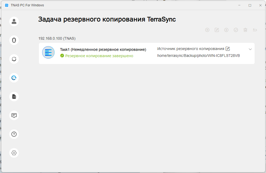Maximize the TNAS PC window
The image size is (266, 173).
[250, 5]
